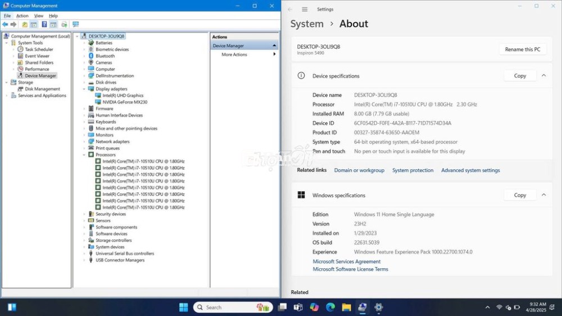The height and width of the screenshot is (316, 562).
Task: Open the View menu
Action: (x=39, y=16)
